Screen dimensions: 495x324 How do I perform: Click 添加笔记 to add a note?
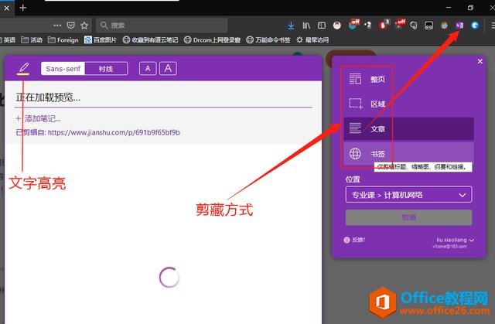39,119
